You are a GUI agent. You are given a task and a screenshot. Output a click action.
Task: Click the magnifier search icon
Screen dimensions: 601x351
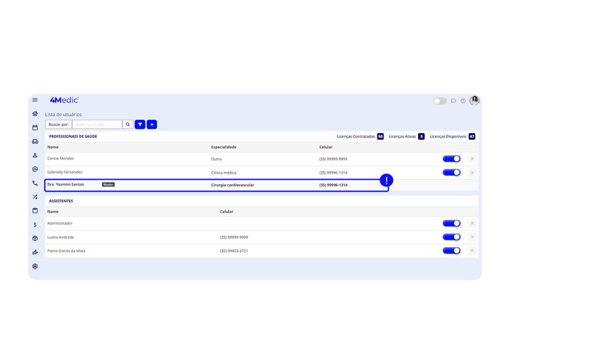tap(128, 124)
